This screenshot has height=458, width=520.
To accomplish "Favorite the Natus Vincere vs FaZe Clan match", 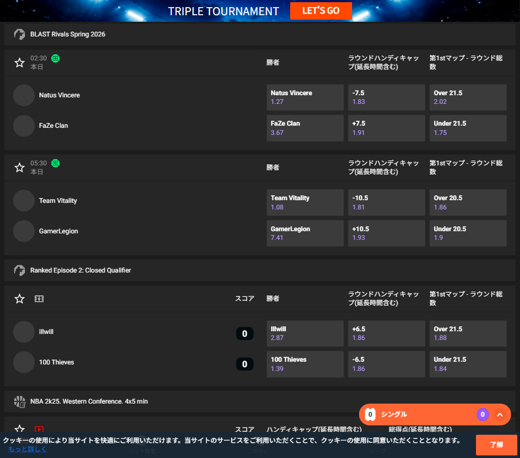I will pyautogui.click(x=20, y=63).
